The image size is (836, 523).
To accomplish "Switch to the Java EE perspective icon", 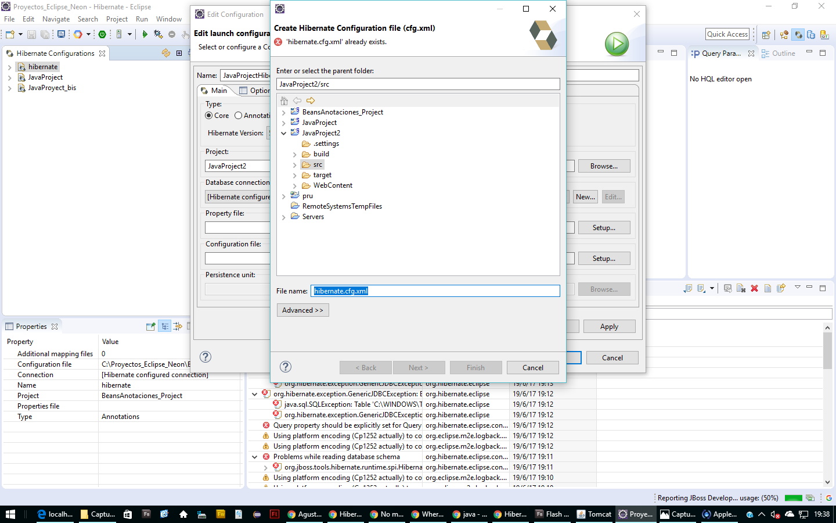I will [x=784, y=34].
